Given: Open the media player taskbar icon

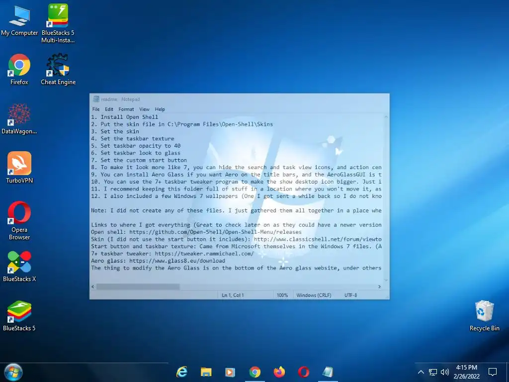Looking at the screenshot, I should click(x=230, y=372).
